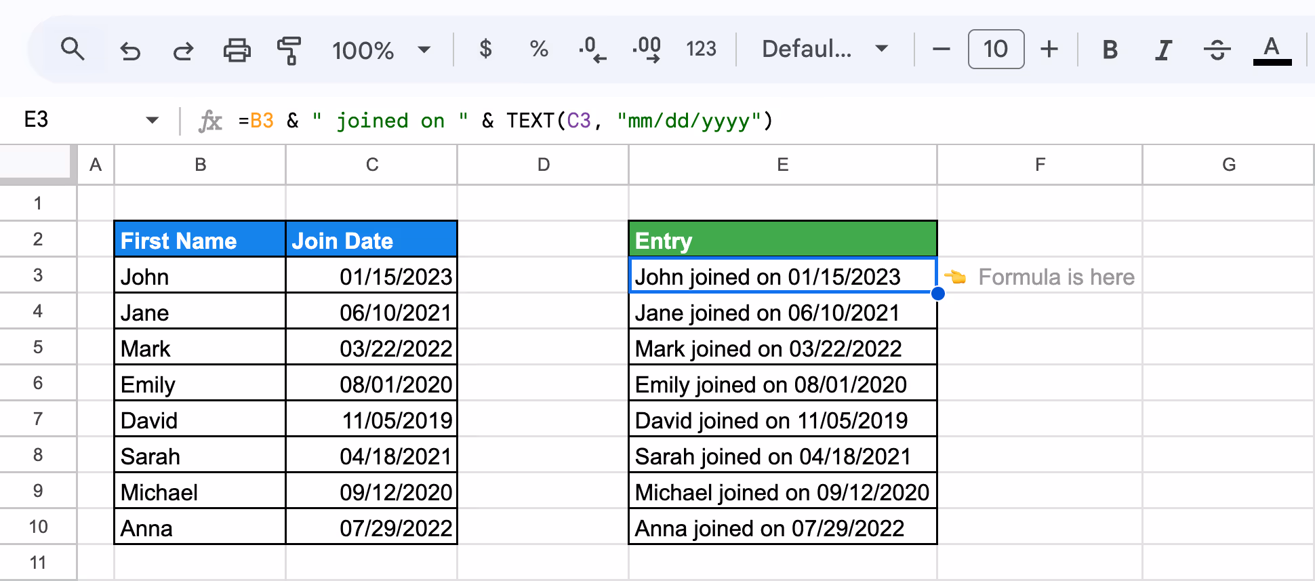Click the First Name header cell
Image resolution: width=1315 pixels, height=581 pixels.
click(200, 239)
